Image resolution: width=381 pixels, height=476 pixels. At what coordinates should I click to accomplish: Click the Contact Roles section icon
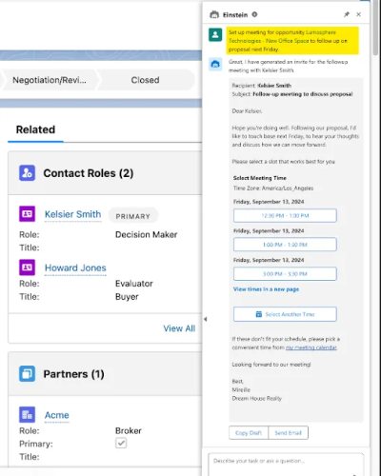coord(27,173)
